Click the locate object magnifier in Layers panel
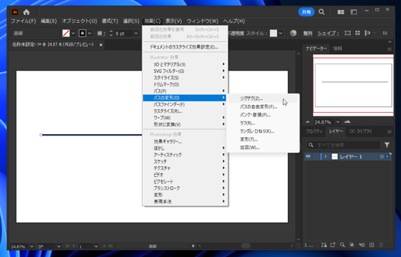The height and width of the screenshot is (257, 401). click(x=342, y=245)
